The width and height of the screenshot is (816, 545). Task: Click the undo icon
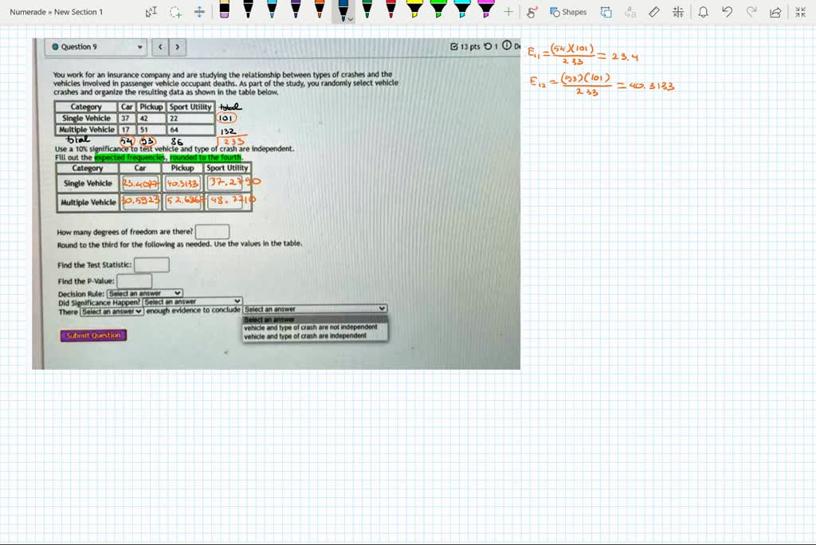click(726, 11)
